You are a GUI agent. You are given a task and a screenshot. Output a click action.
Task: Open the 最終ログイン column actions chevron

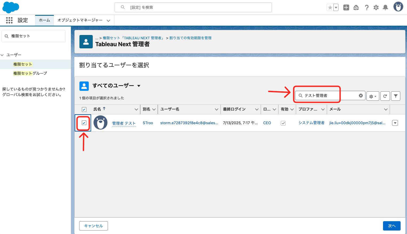[x=257, y=110]
